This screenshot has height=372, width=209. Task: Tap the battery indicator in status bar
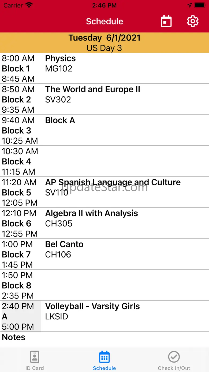point(200,5)
